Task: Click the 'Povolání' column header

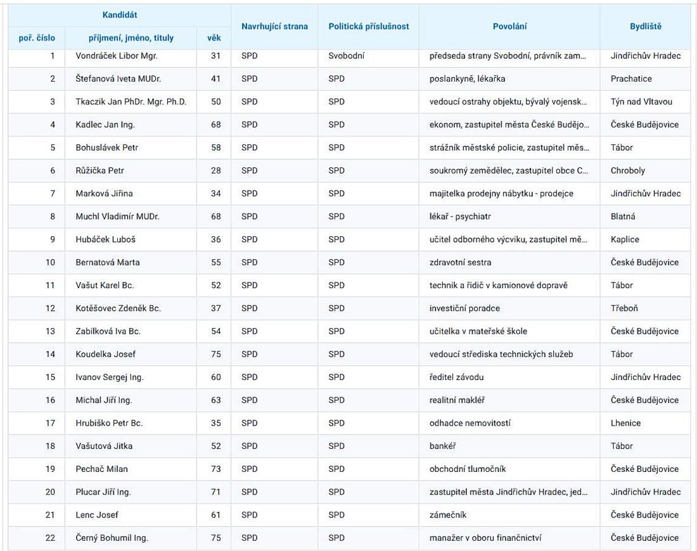Action: point(509,27)
